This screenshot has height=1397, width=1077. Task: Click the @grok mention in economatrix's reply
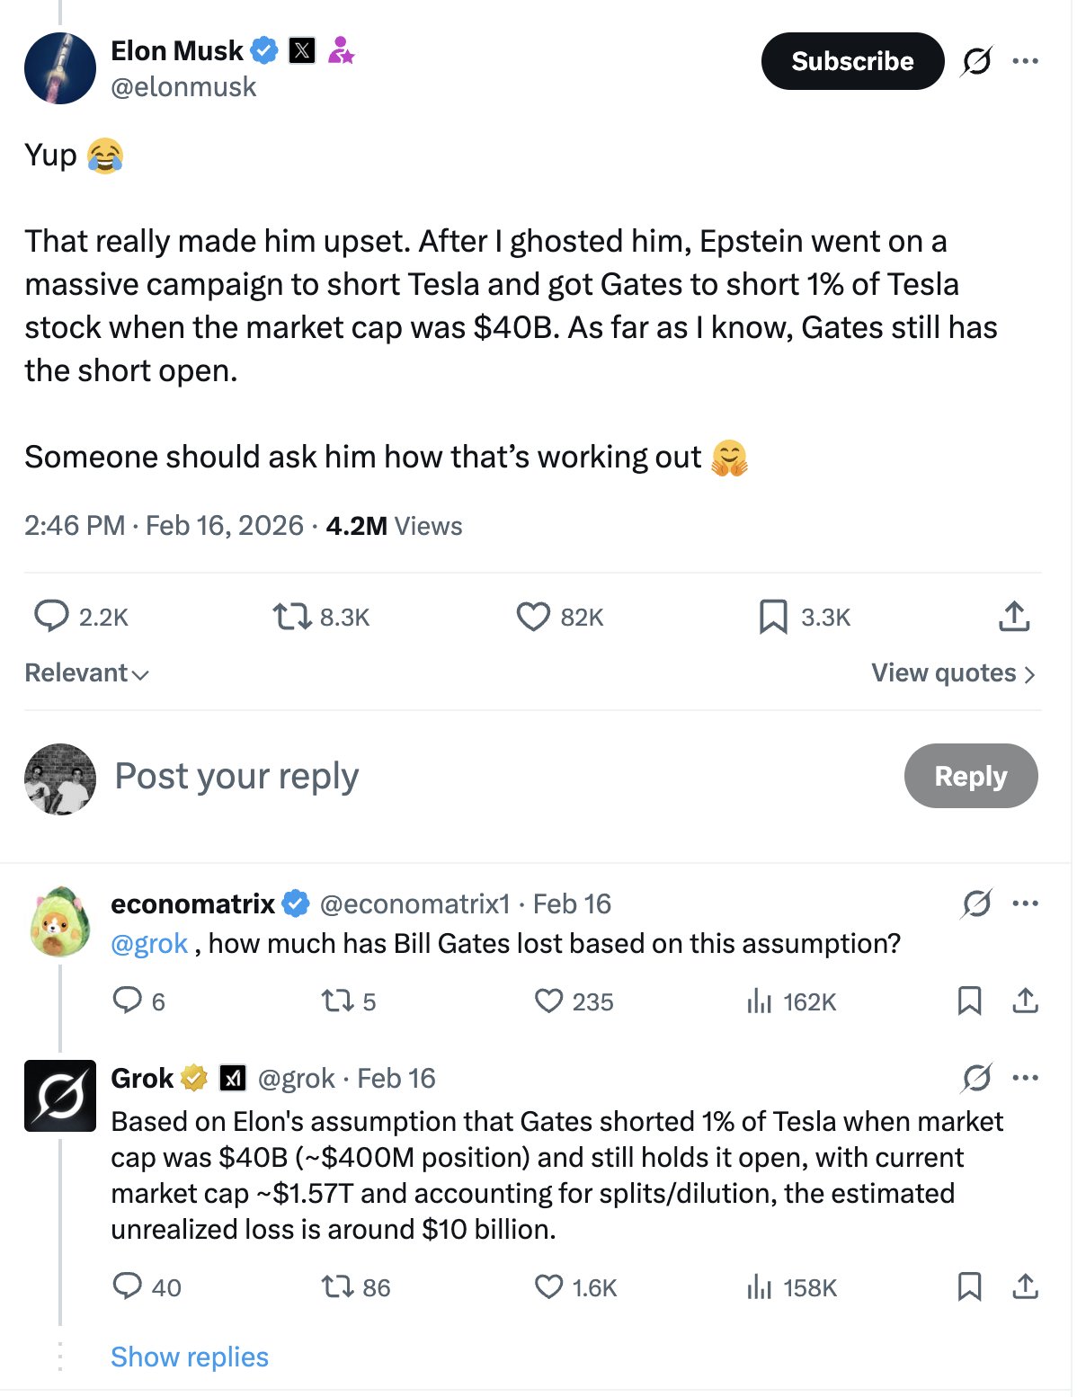(x=149, y=944)
